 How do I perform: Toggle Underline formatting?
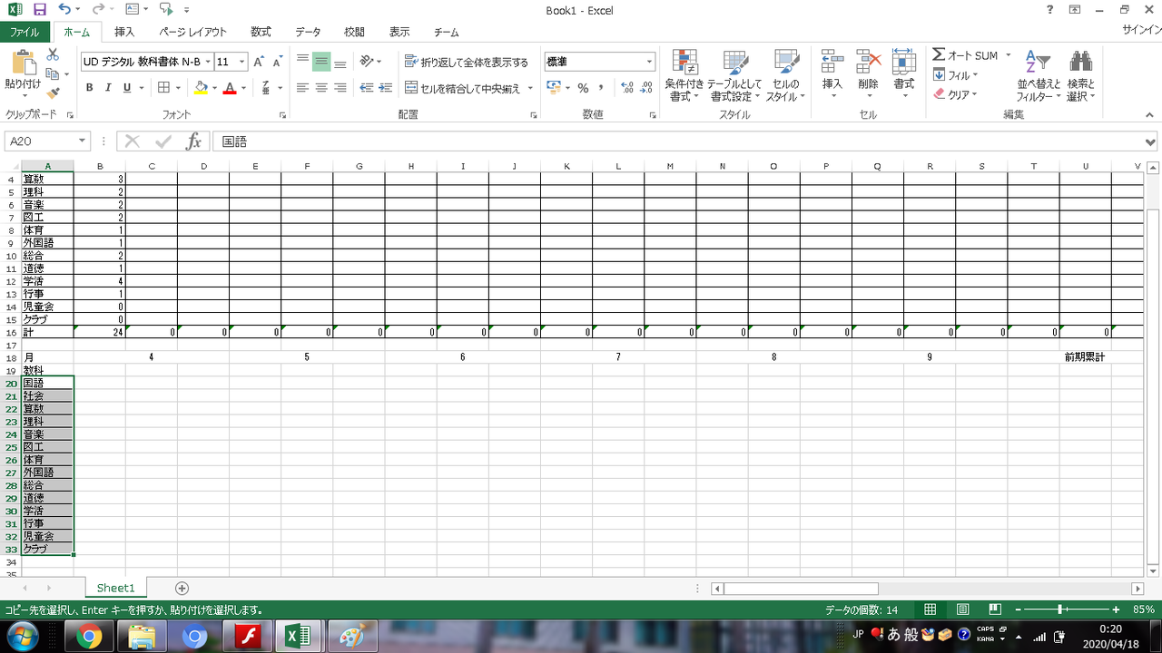[127, 88]
